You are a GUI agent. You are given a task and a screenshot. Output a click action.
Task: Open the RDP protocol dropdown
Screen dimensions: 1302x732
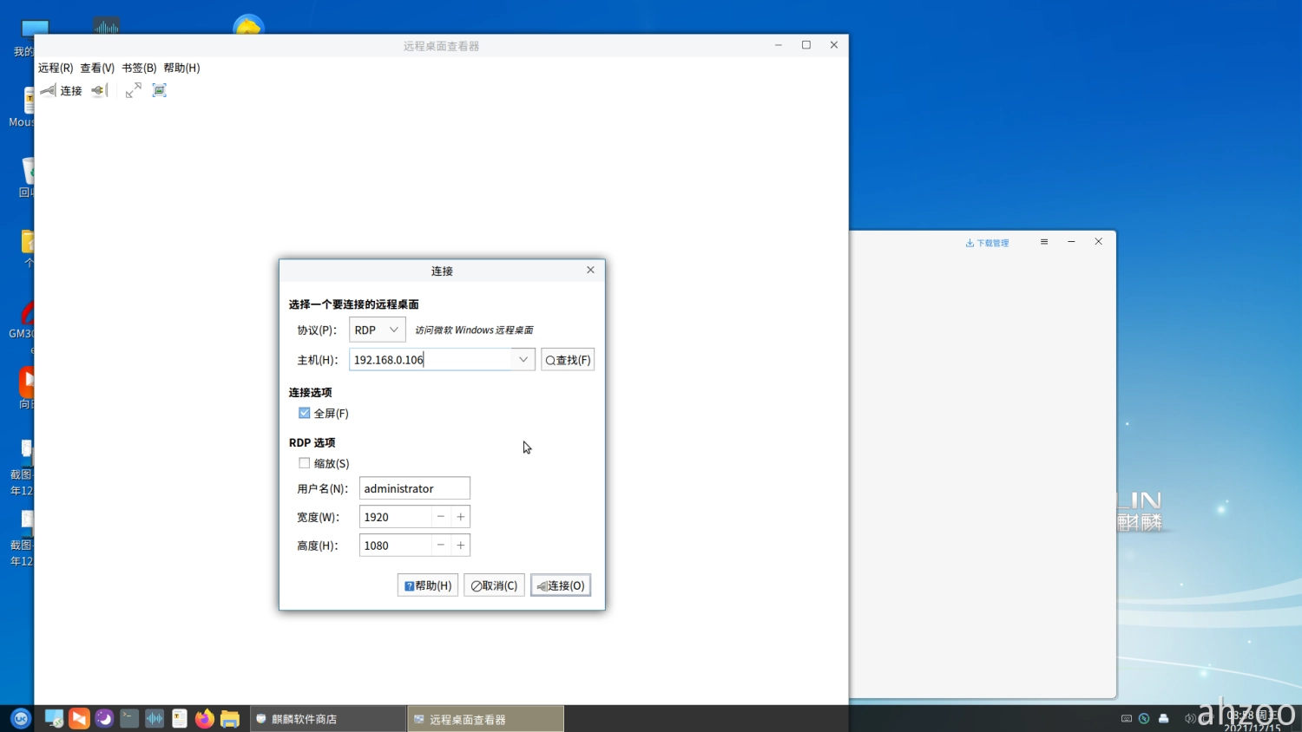[378, 330]
